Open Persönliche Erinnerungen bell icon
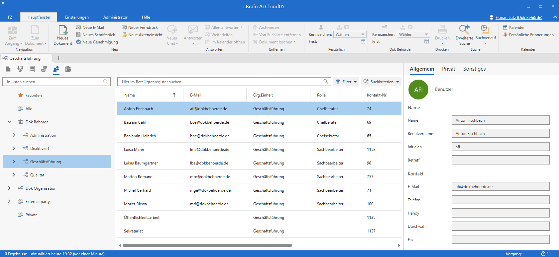This screenshot has width=559, height=257. 505,35
